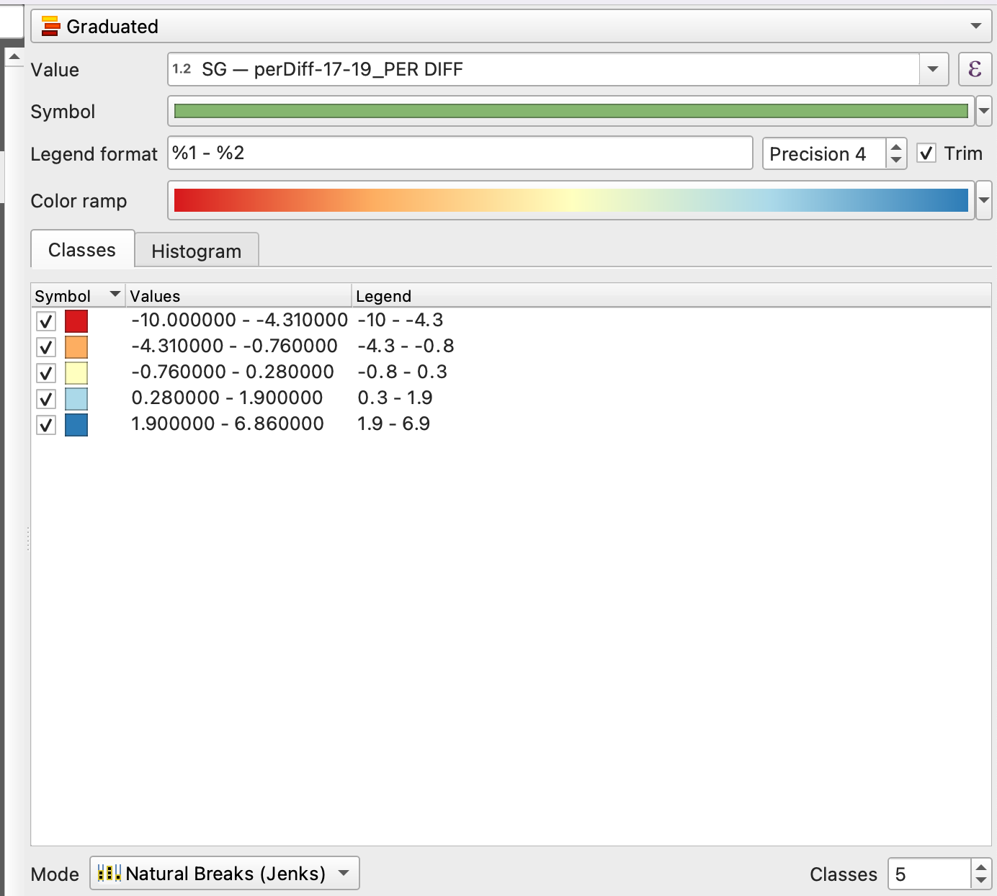Viewport: 997px width, 896px height.
Task: Switch to the Histogram tab
Action: [196, 251]
